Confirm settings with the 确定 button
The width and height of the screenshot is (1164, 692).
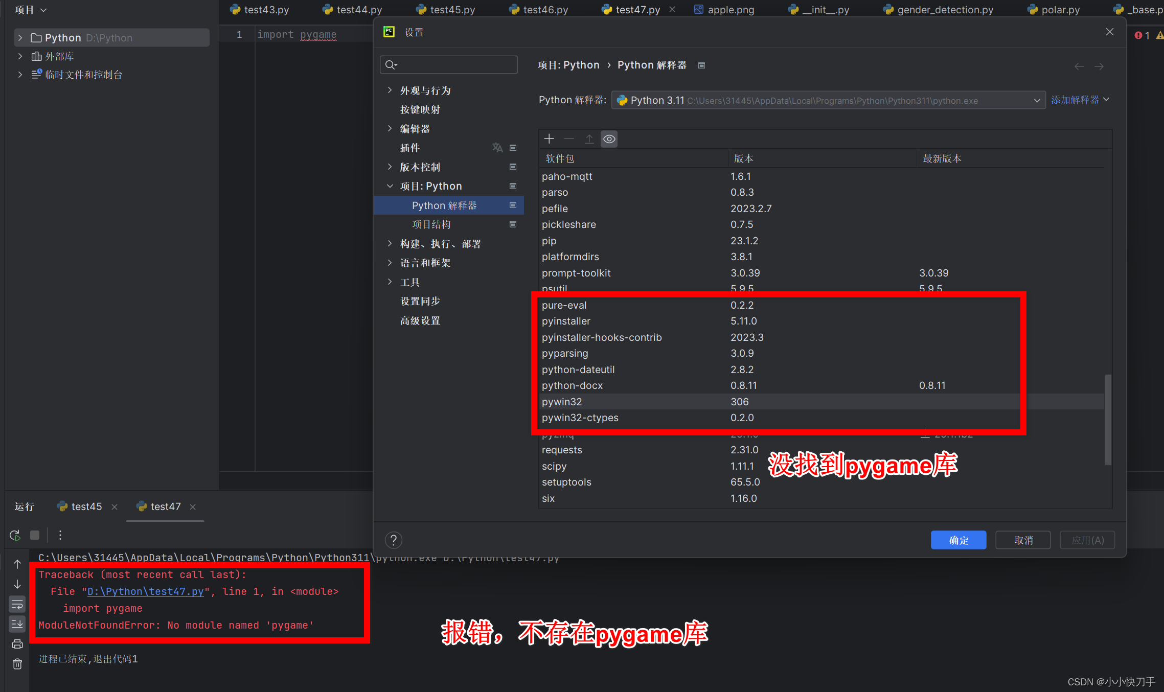pyautogui.click(x=958, y=540)
